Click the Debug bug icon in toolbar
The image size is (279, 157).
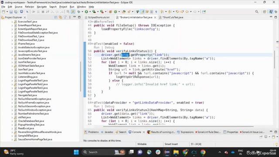pyautogui.click(x=78, y=12)
